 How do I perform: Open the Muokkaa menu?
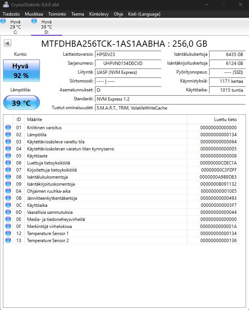(x=34, y=14)
